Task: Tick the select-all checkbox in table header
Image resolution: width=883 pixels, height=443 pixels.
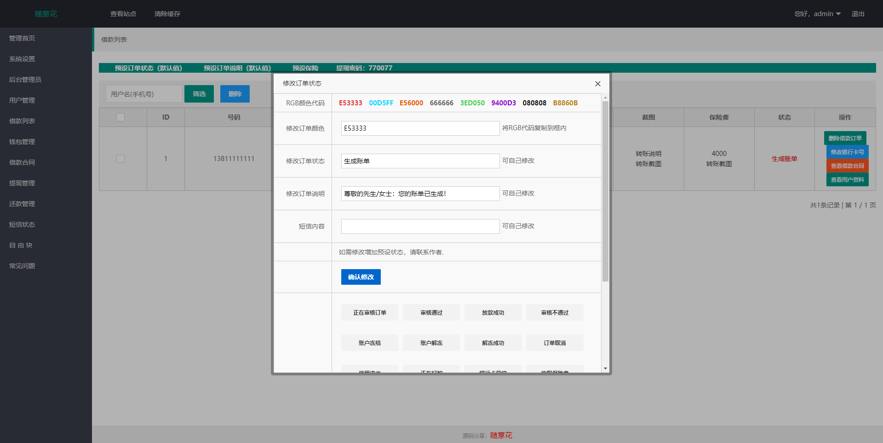Action: [x=120, y=117]
